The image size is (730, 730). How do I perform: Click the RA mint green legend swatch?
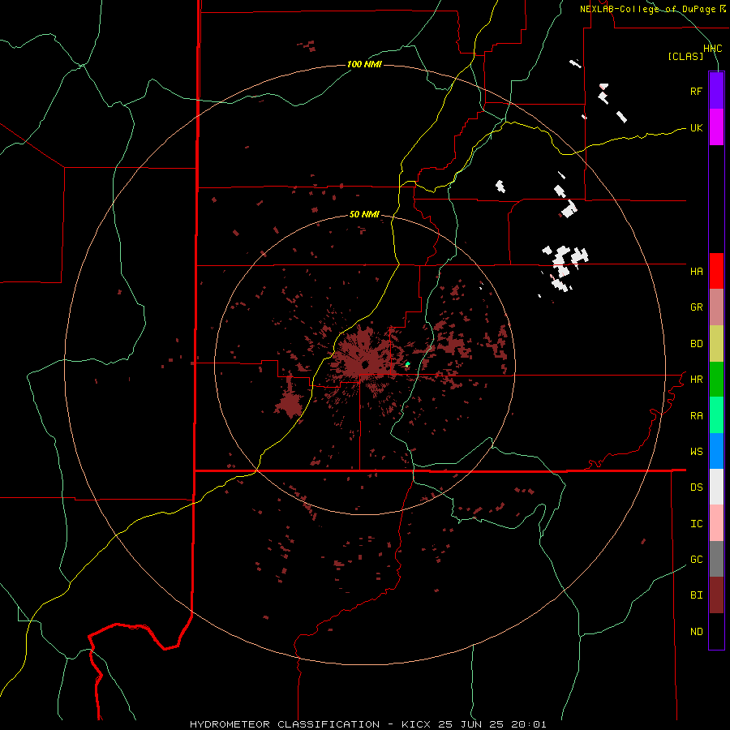716,415
